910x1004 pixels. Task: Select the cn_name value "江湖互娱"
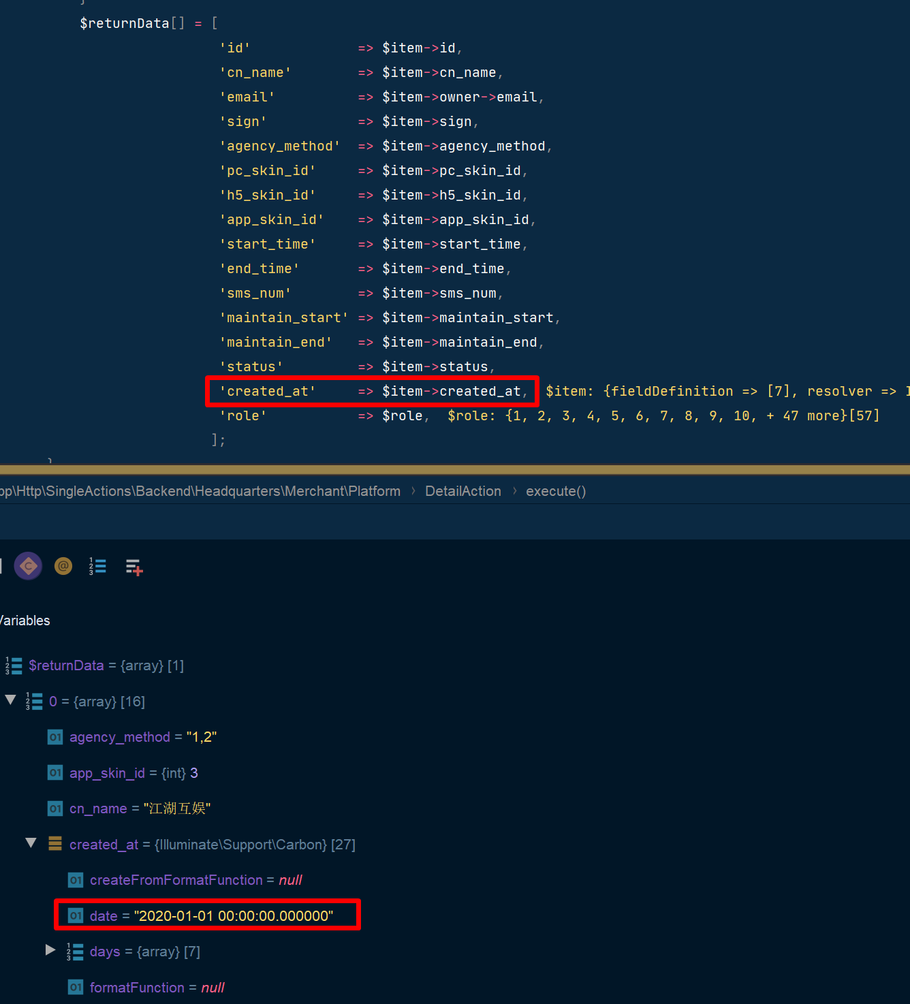pyautogui.click(x=177, y=809)
